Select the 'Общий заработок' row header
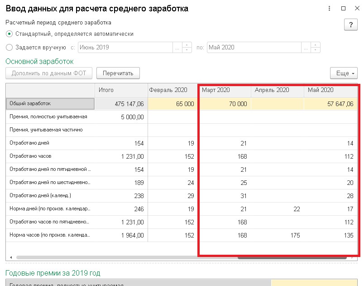 (29, 104)
